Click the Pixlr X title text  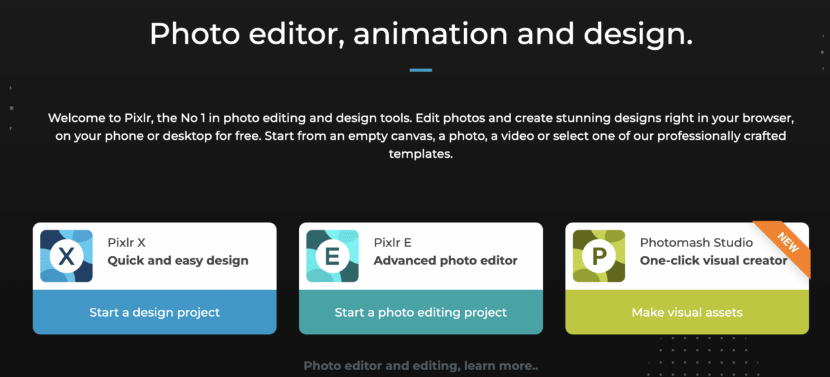click(127, 243)
